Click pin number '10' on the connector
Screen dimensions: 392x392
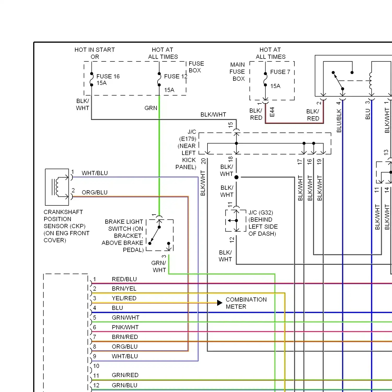[96, 366]
